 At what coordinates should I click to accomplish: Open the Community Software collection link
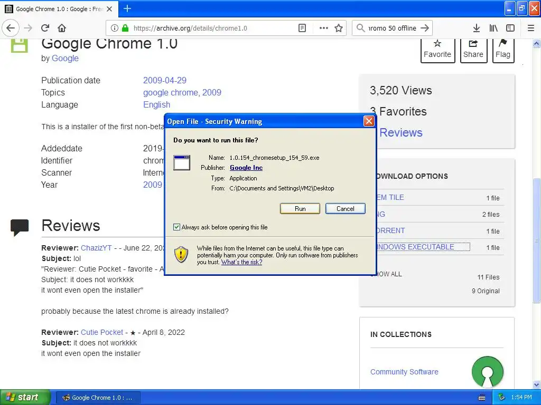[404, 372]
